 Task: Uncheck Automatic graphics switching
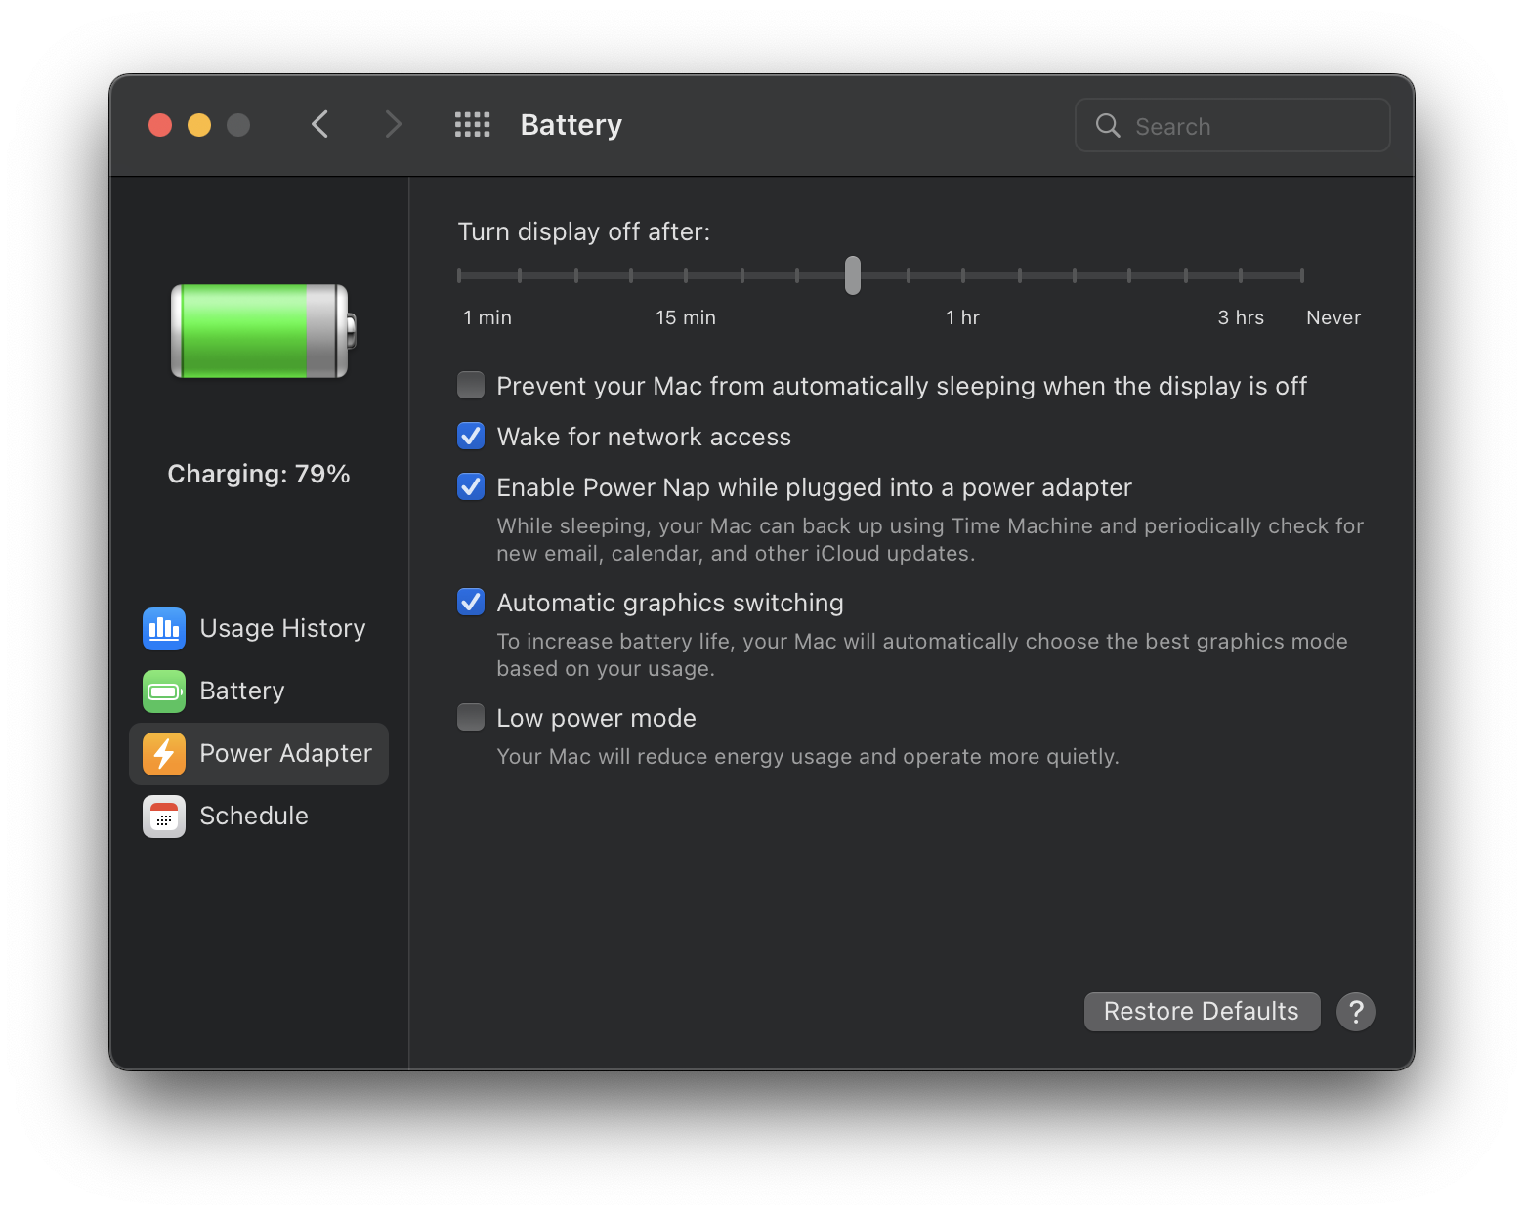click(x=471, y=603)
